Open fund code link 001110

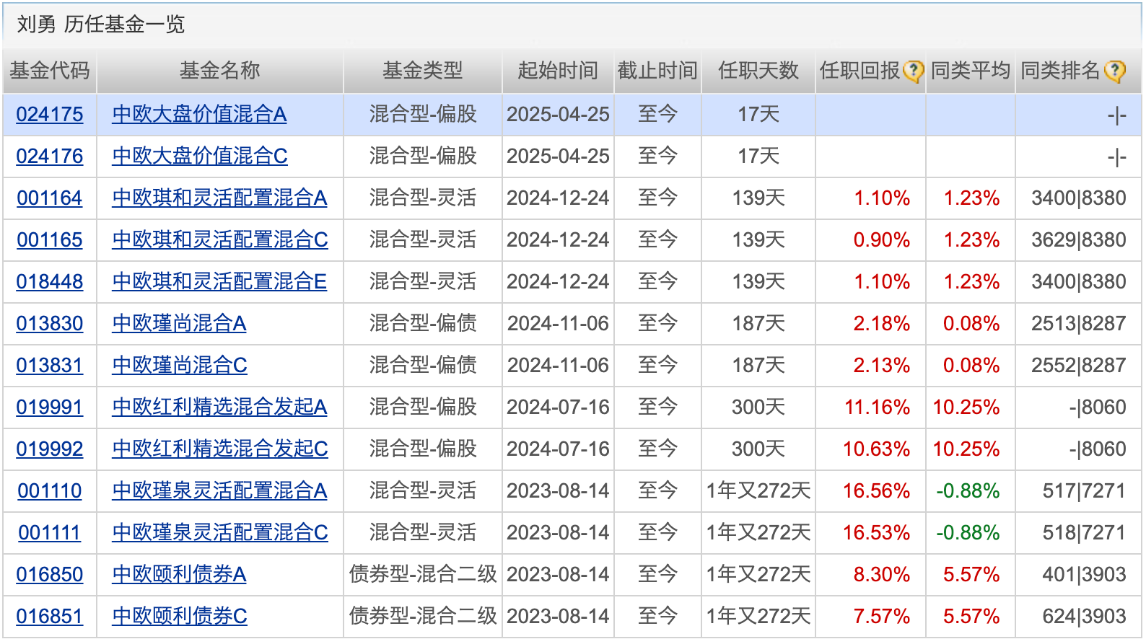(x=50, y=490)
